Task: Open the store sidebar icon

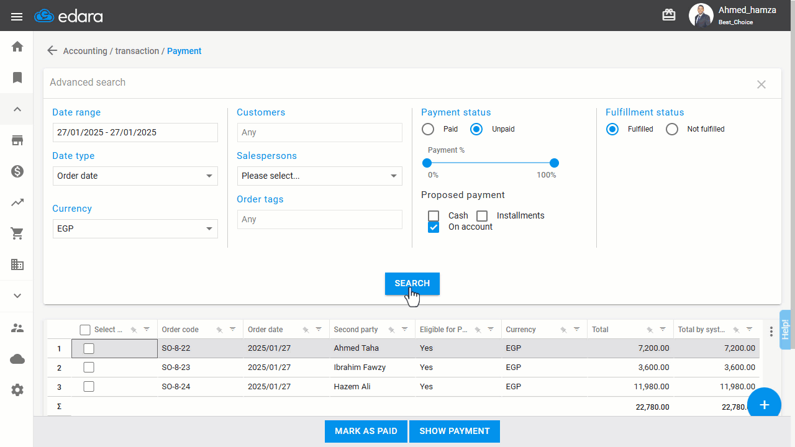Action: (x=17, y=140)
